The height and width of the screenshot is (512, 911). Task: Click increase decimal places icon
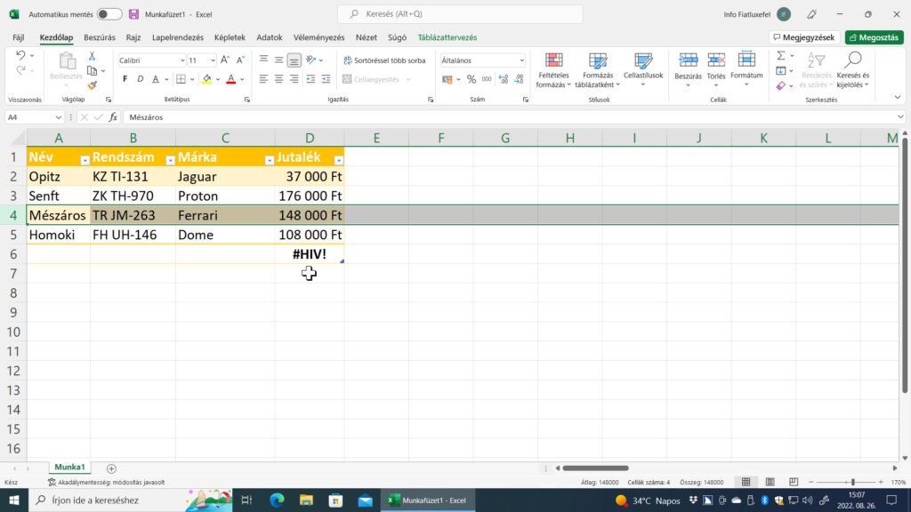(504, 79)
